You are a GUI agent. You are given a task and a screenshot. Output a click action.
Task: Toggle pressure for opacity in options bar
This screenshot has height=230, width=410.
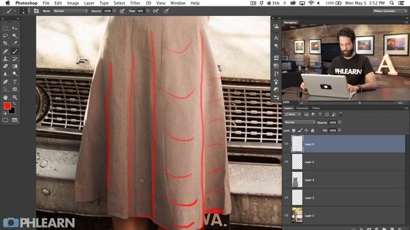[x=122, y=11]
